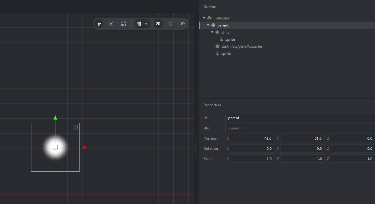
Task: Click the rocket icon of child's sprite
Action: point(221,39)
